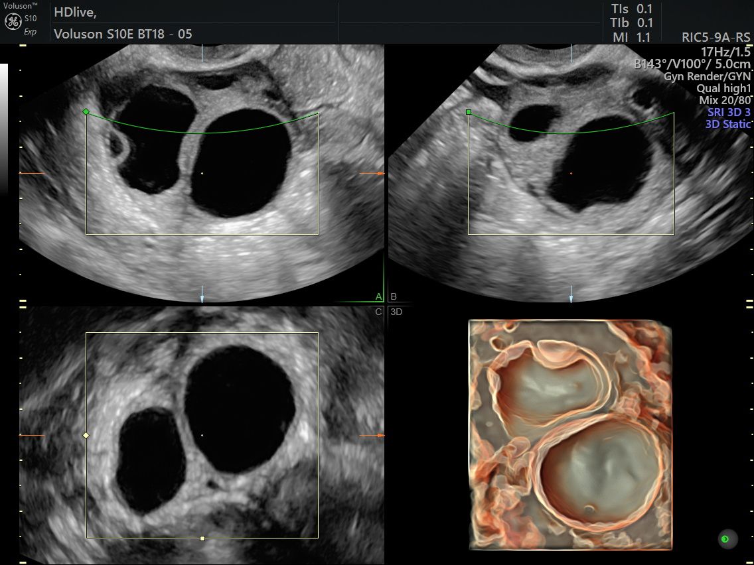Click the GE logo icon

coord(13,21)
